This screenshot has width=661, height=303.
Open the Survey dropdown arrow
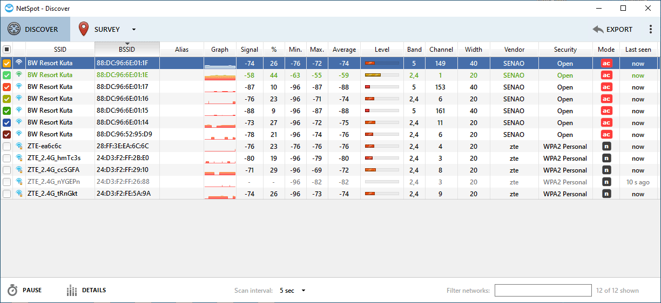point(134,30)
